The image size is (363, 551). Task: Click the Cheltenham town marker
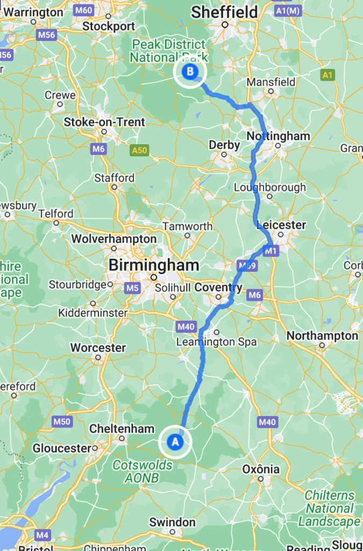tap(122, 438)
